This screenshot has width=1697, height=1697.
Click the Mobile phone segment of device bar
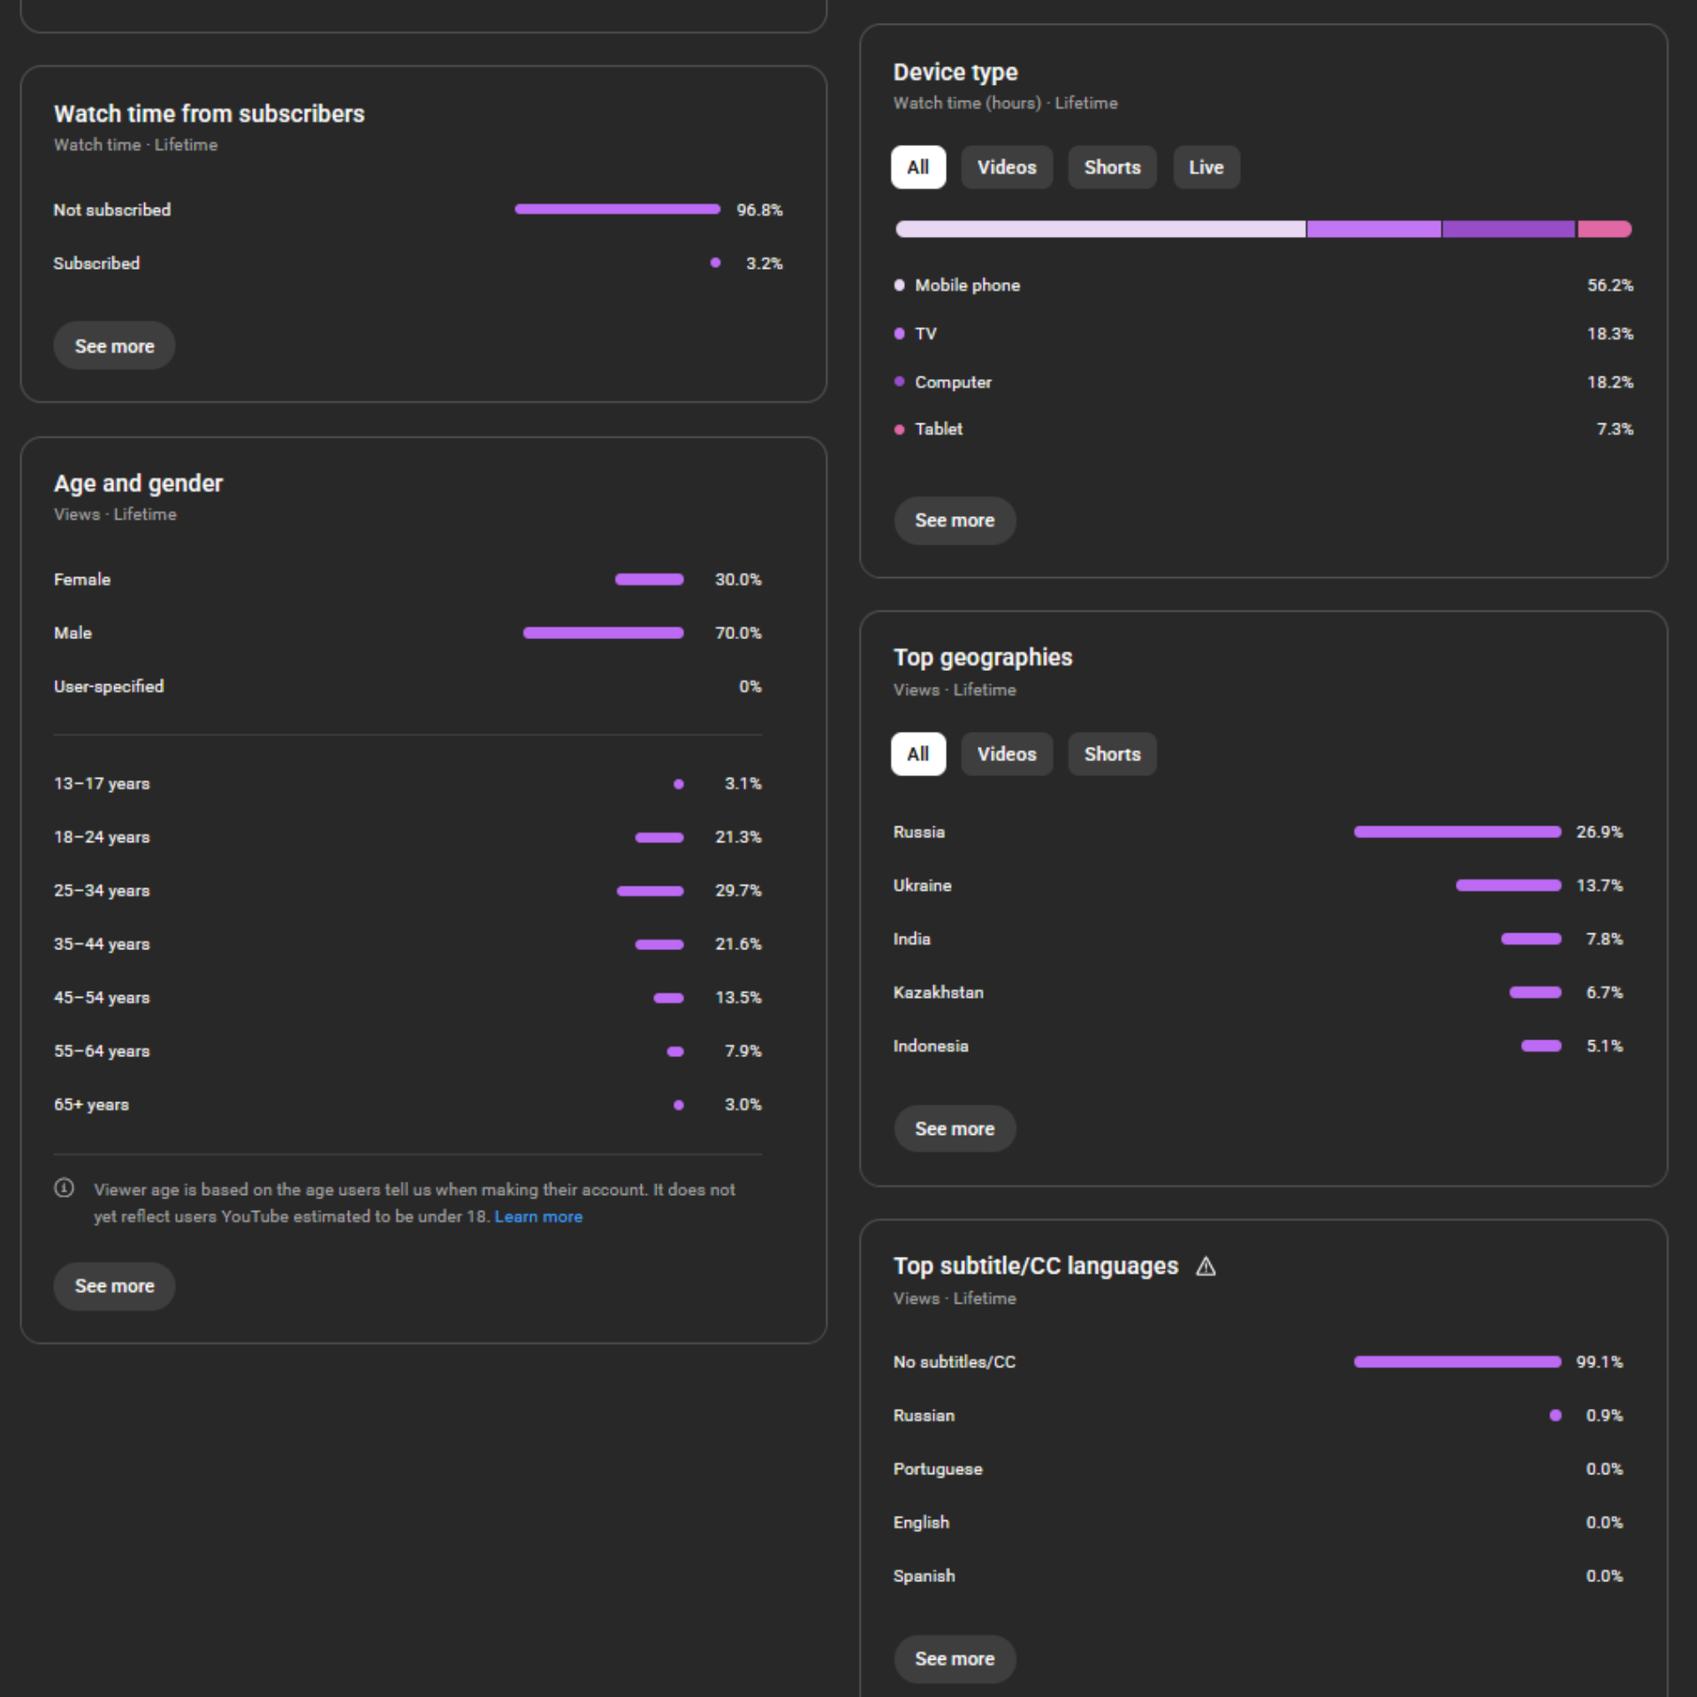(1100, 230)
